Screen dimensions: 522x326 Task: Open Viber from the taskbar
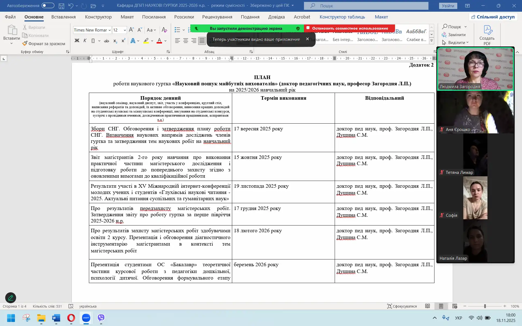[101, 318]
